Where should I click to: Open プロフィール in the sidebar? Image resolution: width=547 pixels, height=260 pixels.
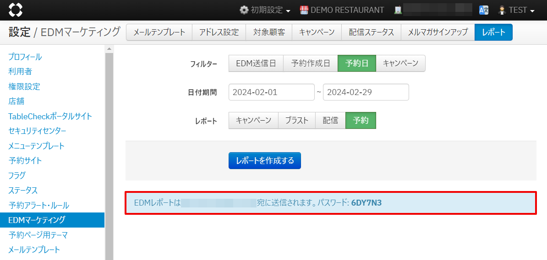(x=25, y=57)
